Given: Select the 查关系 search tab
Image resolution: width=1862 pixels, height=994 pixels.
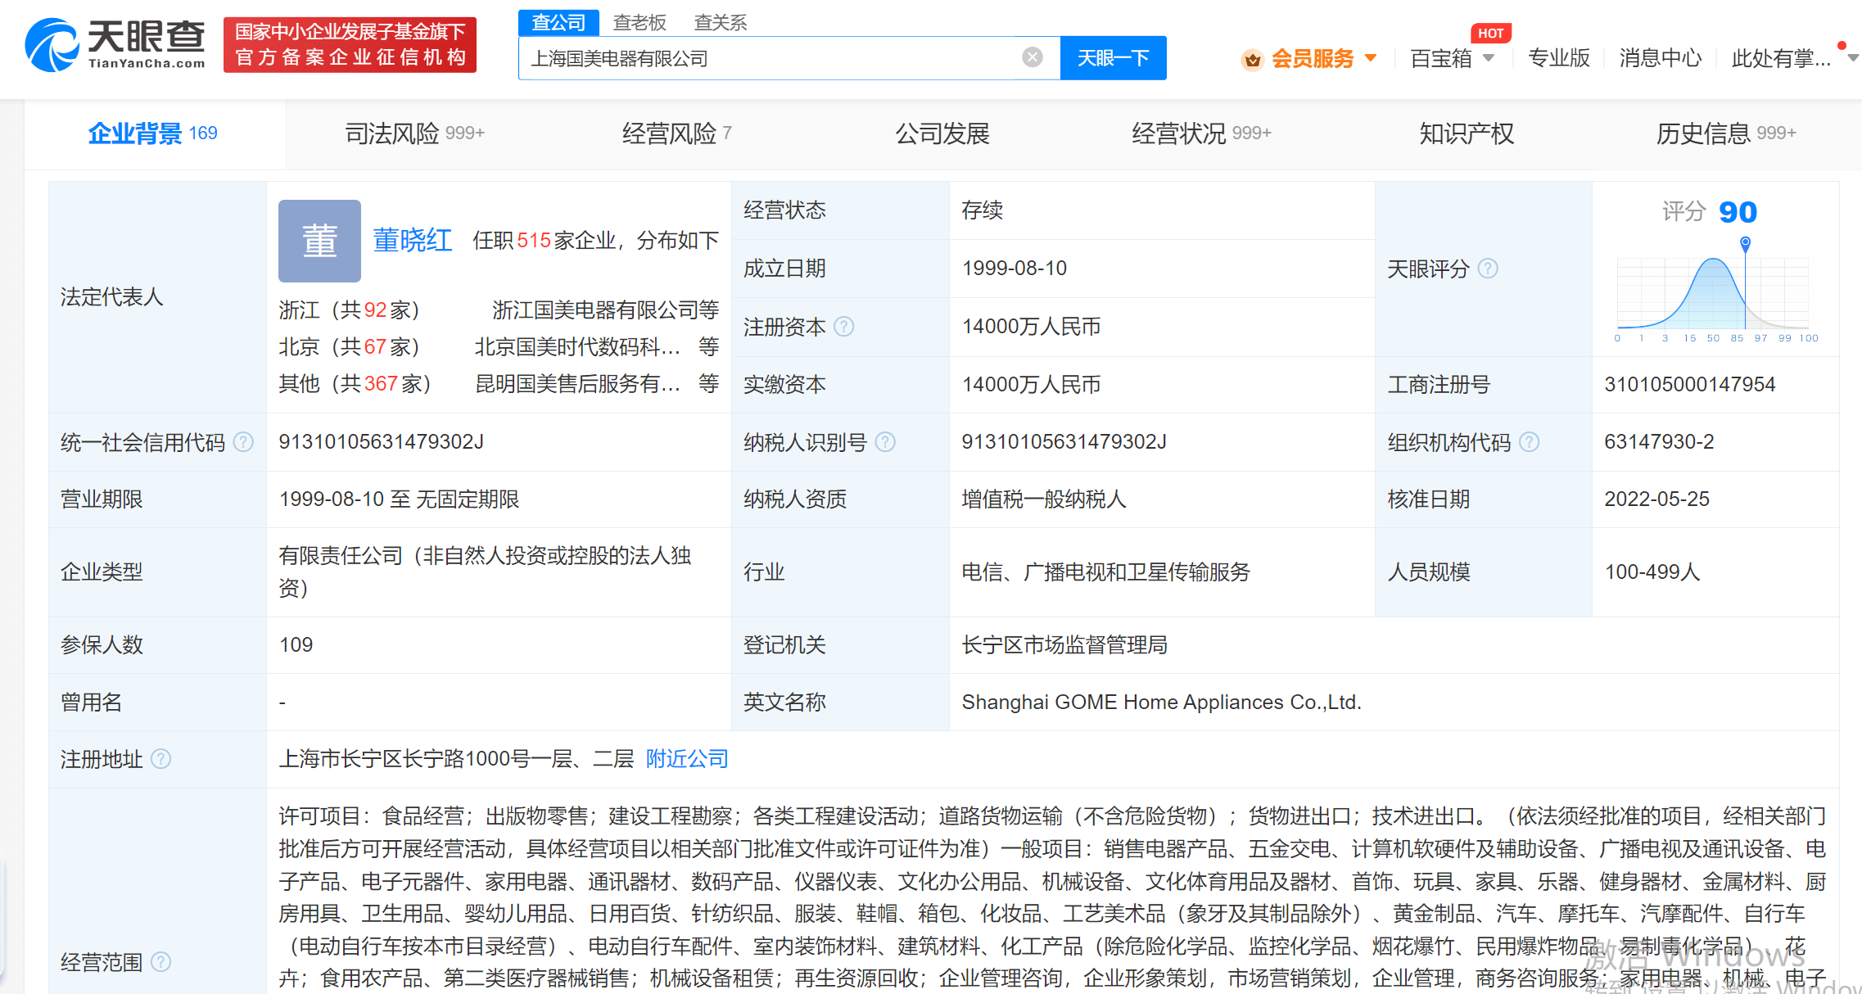Looking at the screenshot, I should pos(721,22).
